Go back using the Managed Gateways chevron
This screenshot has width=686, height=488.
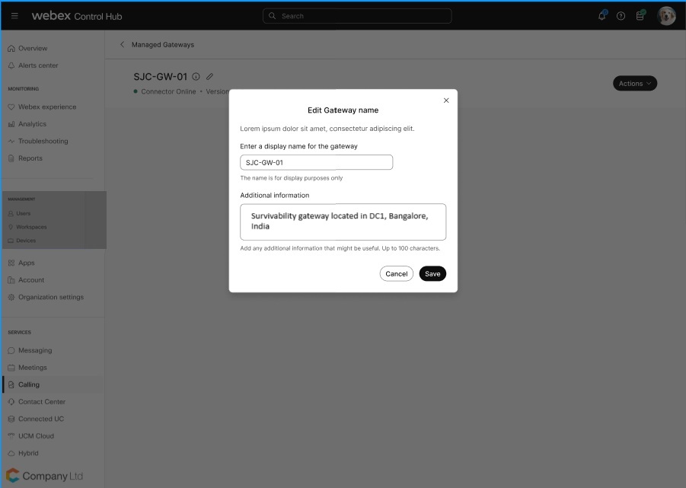(x=122, y=45)
